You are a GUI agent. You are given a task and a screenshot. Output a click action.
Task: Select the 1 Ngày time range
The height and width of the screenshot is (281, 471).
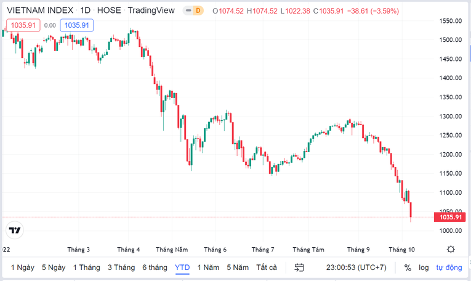coord(22,267)
